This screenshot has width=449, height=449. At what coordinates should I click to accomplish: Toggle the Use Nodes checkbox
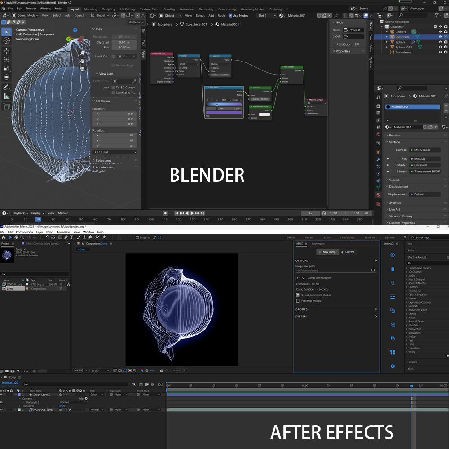230,15
